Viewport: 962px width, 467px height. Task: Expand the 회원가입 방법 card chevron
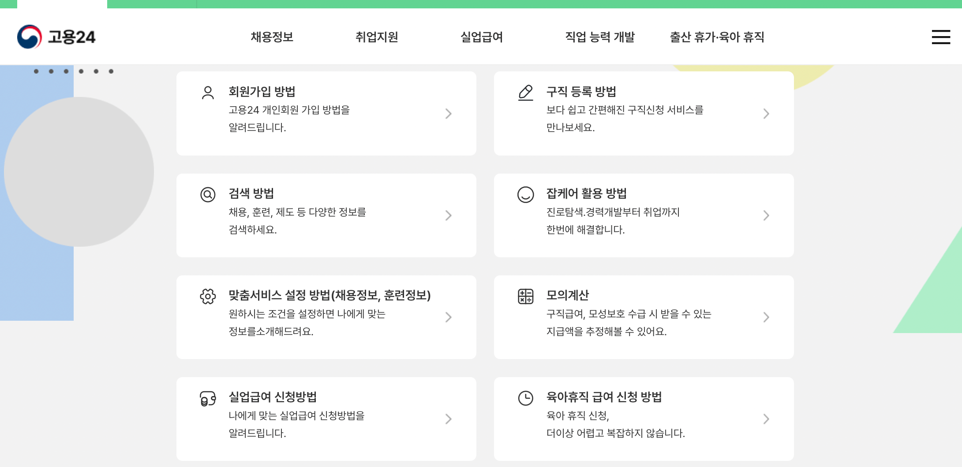449,113
